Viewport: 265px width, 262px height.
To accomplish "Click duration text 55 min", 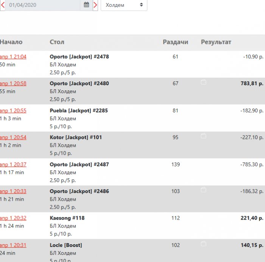I will (8, 91).
